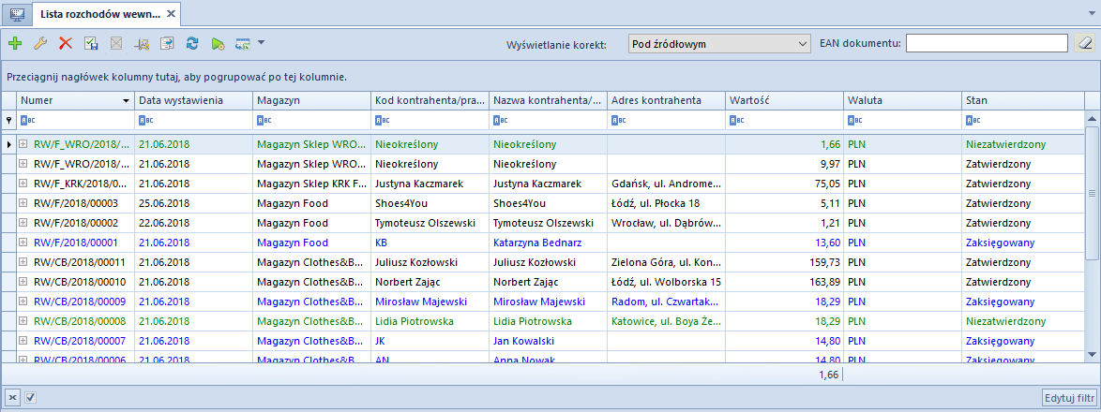Click the Confirm and save checkmark icon

[x=91, y=43]
